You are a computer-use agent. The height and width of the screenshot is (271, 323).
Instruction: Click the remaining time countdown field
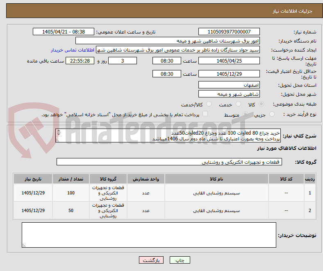pyautogui.click(x=80, y=61)
